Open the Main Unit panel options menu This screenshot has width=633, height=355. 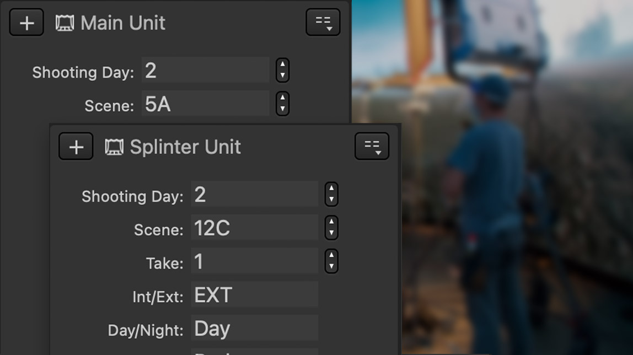pos(323,23)
